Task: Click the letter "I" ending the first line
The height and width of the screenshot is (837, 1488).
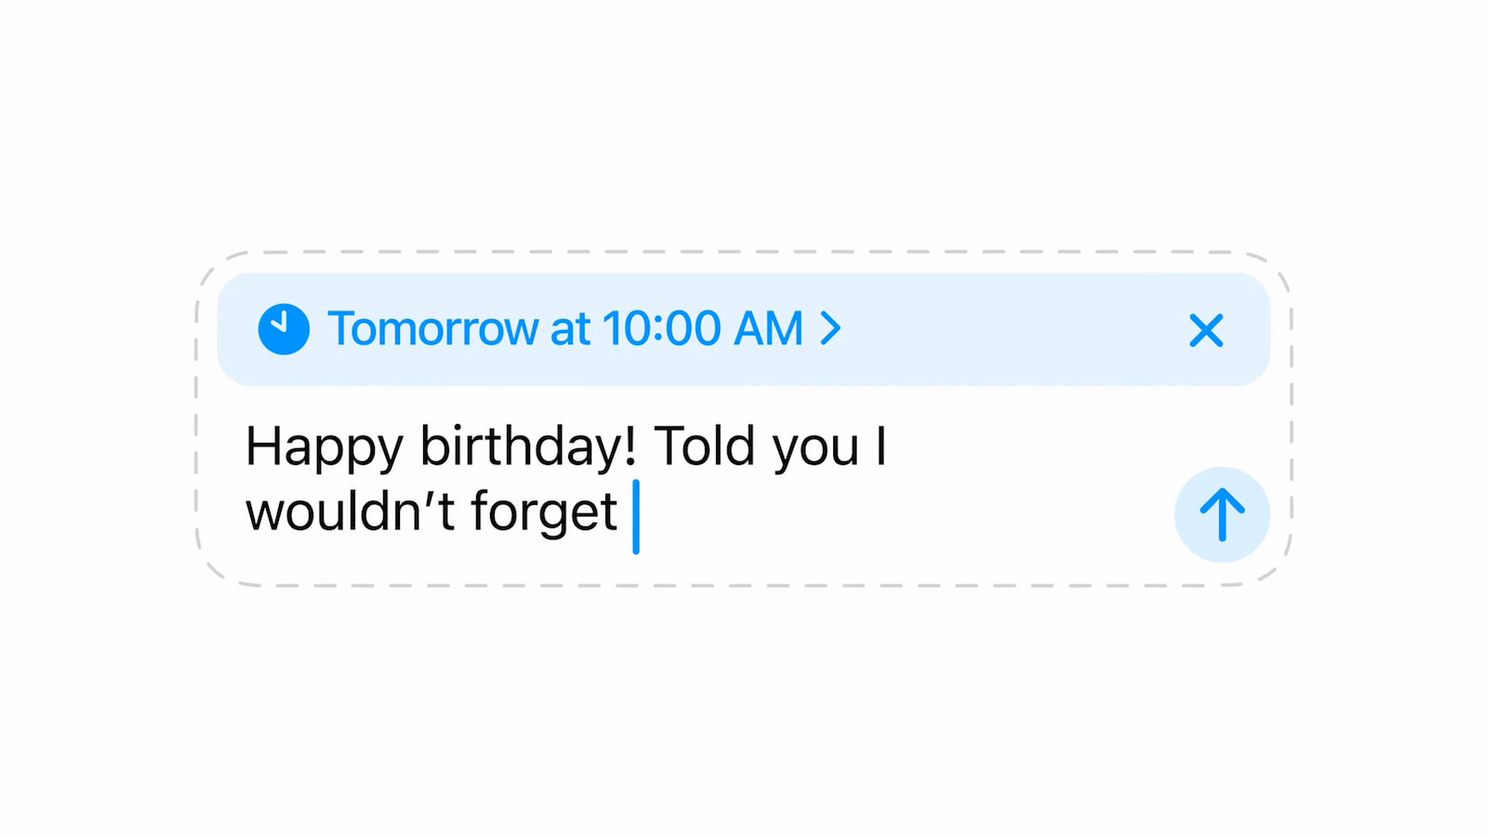Action: pyautogui.click(x=881, y=447)
